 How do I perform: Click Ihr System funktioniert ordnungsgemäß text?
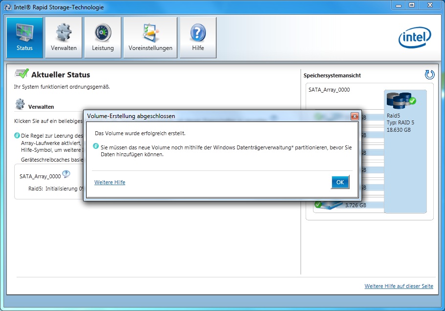(x=62, y=87)
